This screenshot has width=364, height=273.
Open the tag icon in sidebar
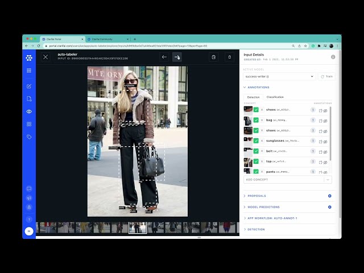[x=29, y=137]
